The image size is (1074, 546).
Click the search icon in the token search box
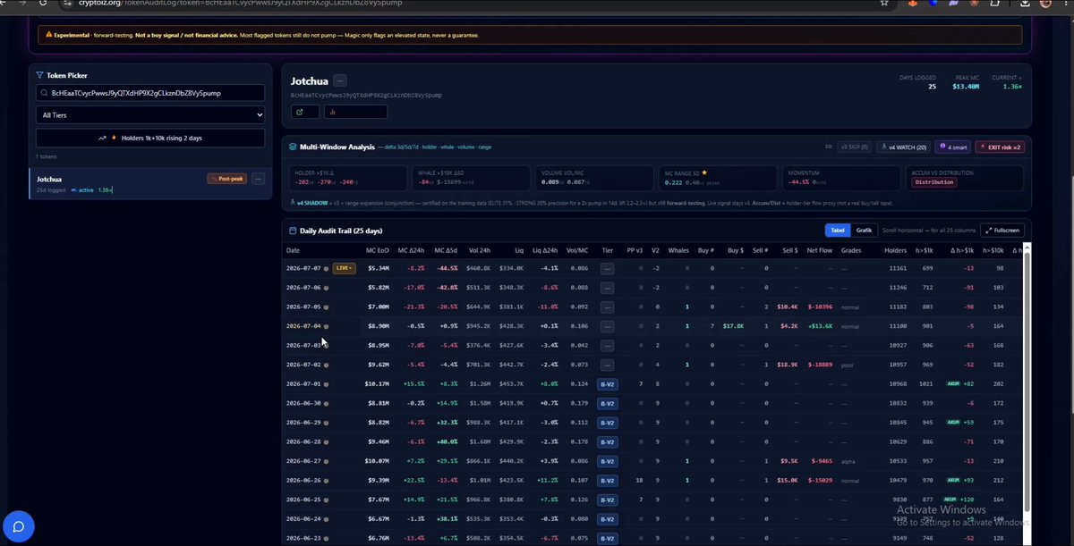pos(44,93)
